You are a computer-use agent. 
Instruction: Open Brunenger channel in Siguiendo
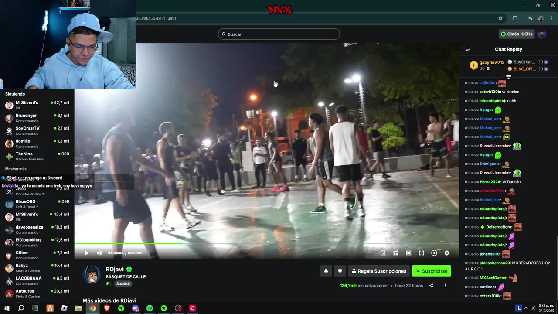pos(37,118)
